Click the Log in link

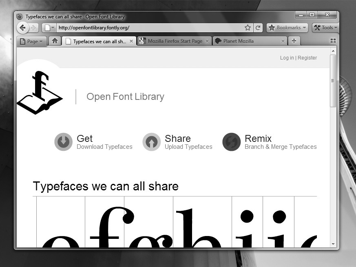pos(287,57)
